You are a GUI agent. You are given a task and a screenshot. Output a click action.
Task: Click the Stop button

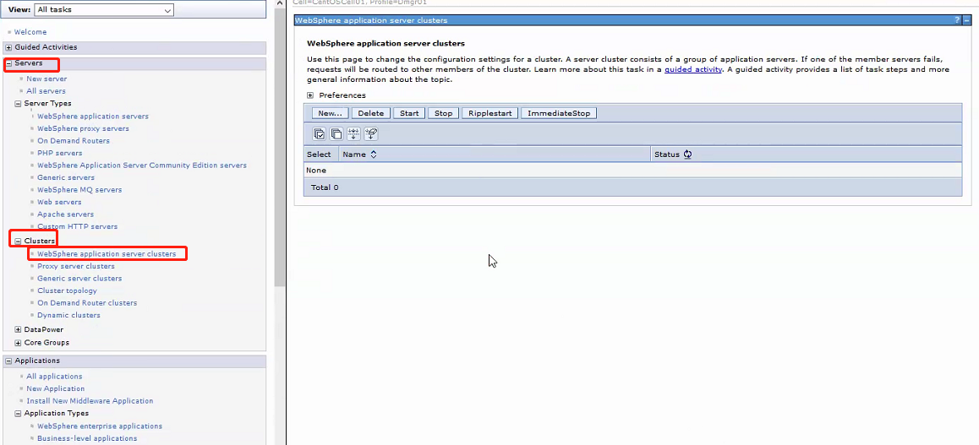pos(443,113)
